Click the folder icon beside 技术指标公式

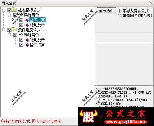[x=14, y=10]
